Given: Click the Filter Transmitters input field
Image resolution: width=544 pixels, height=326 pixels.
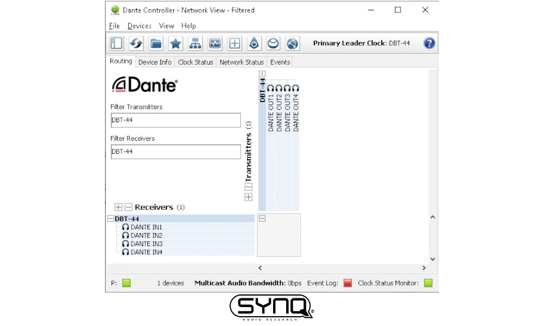Looking at the screenshot, I should (176, 120).
